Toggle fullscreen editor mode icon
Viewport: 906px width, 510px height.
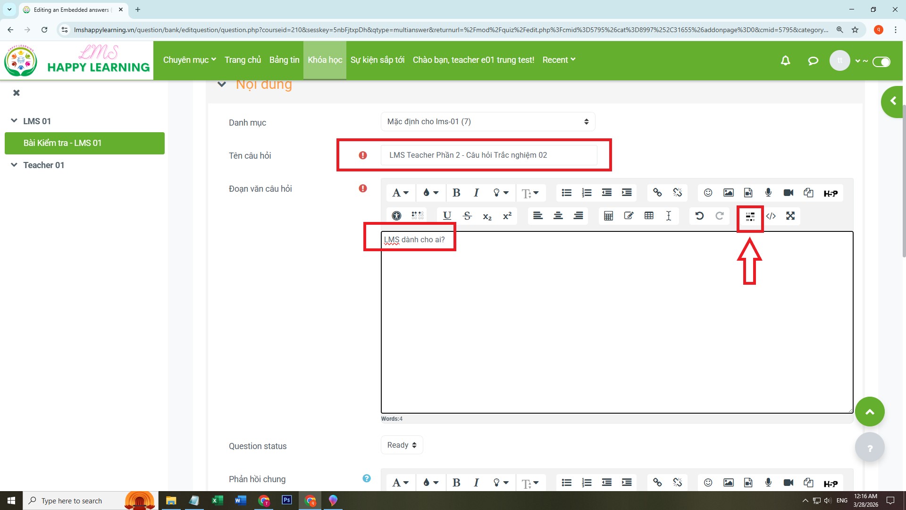click(x=790, y=216)
